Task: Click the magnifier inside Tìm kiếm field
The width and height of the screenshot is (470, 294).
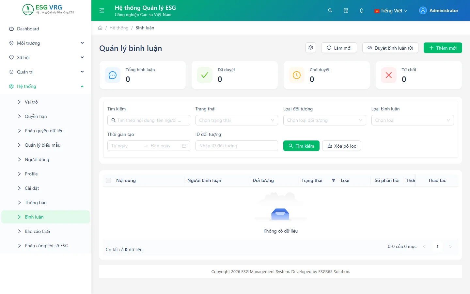Action: coord(114,120)
